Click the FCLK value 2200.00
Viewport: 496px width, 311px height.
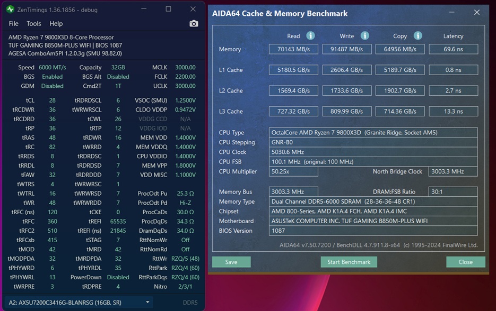[185, 77]
